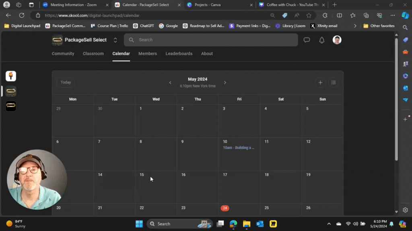Click inside the browser address bar
Viewport: 412px width, 231px height.
[121, 15]
